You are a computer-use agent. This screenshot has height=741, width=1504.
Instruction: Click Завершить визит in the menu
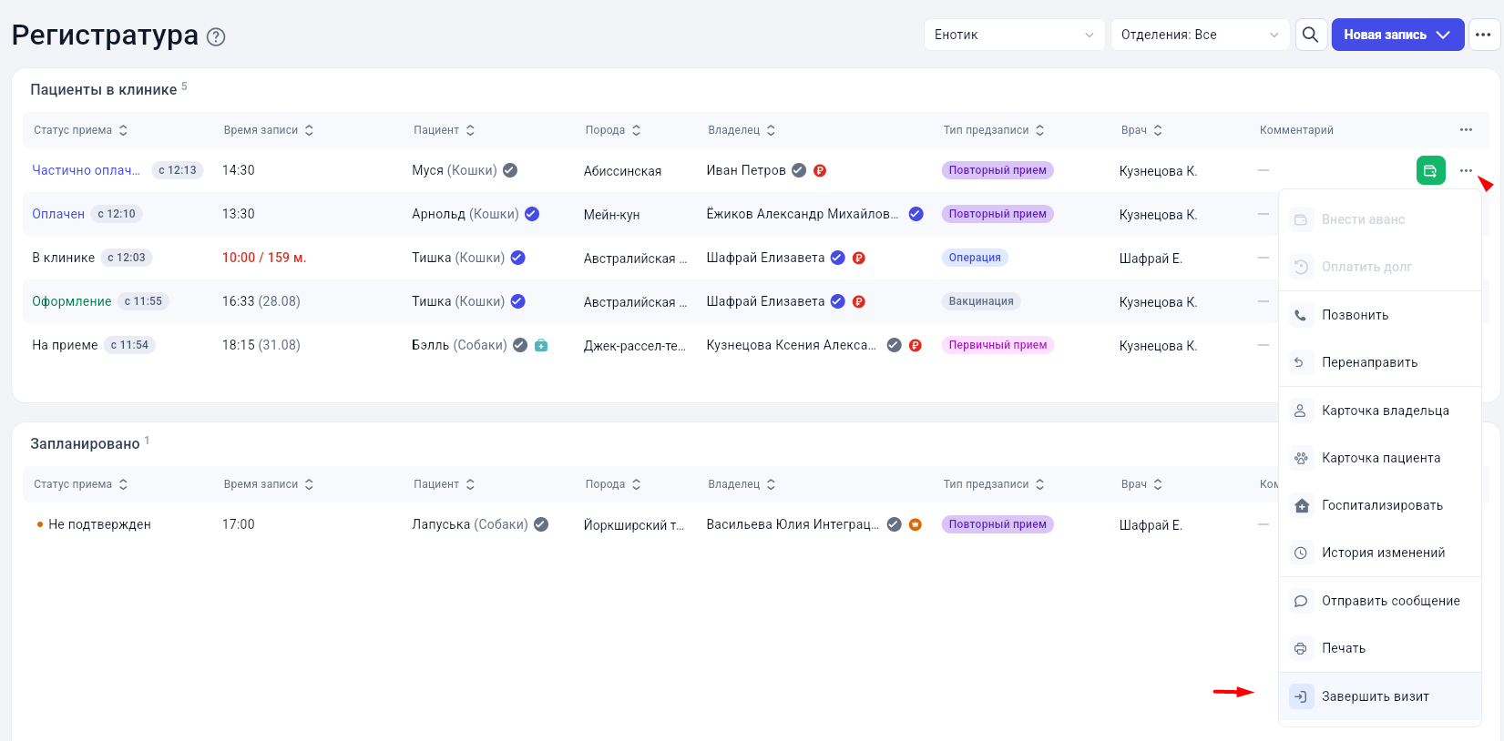pyautogui.click(x=1379, y=696)
